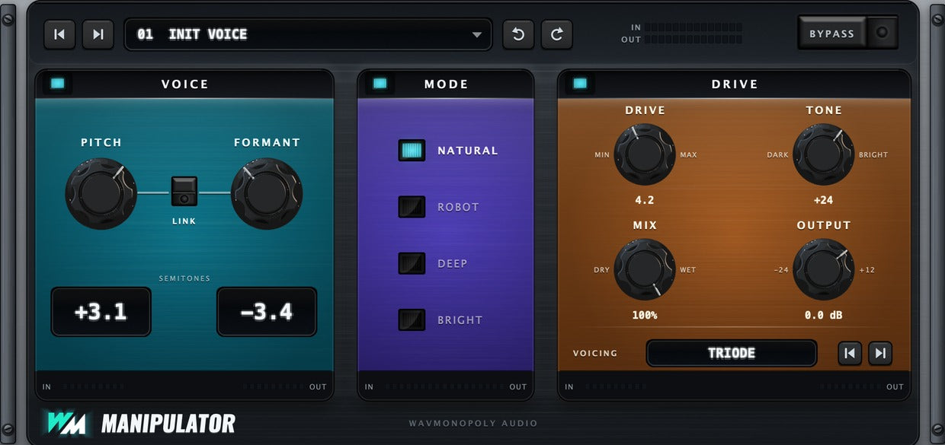Click the MIX dry/wet knob

pyautogui.click(x=645, y=269)
